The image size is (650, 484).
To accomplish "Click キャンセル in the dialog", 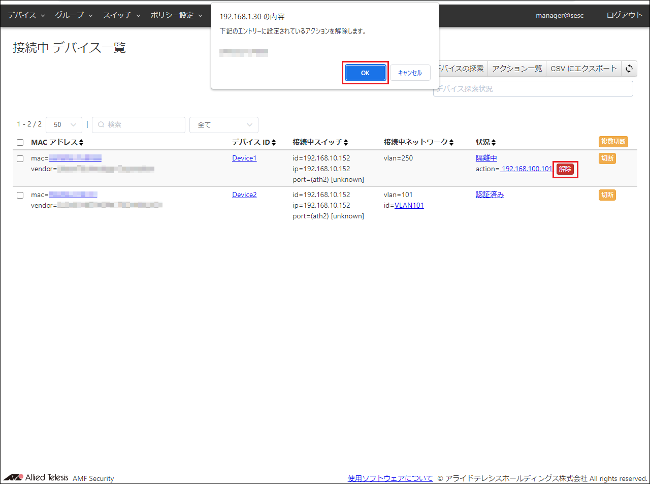I will pos(410,73).
